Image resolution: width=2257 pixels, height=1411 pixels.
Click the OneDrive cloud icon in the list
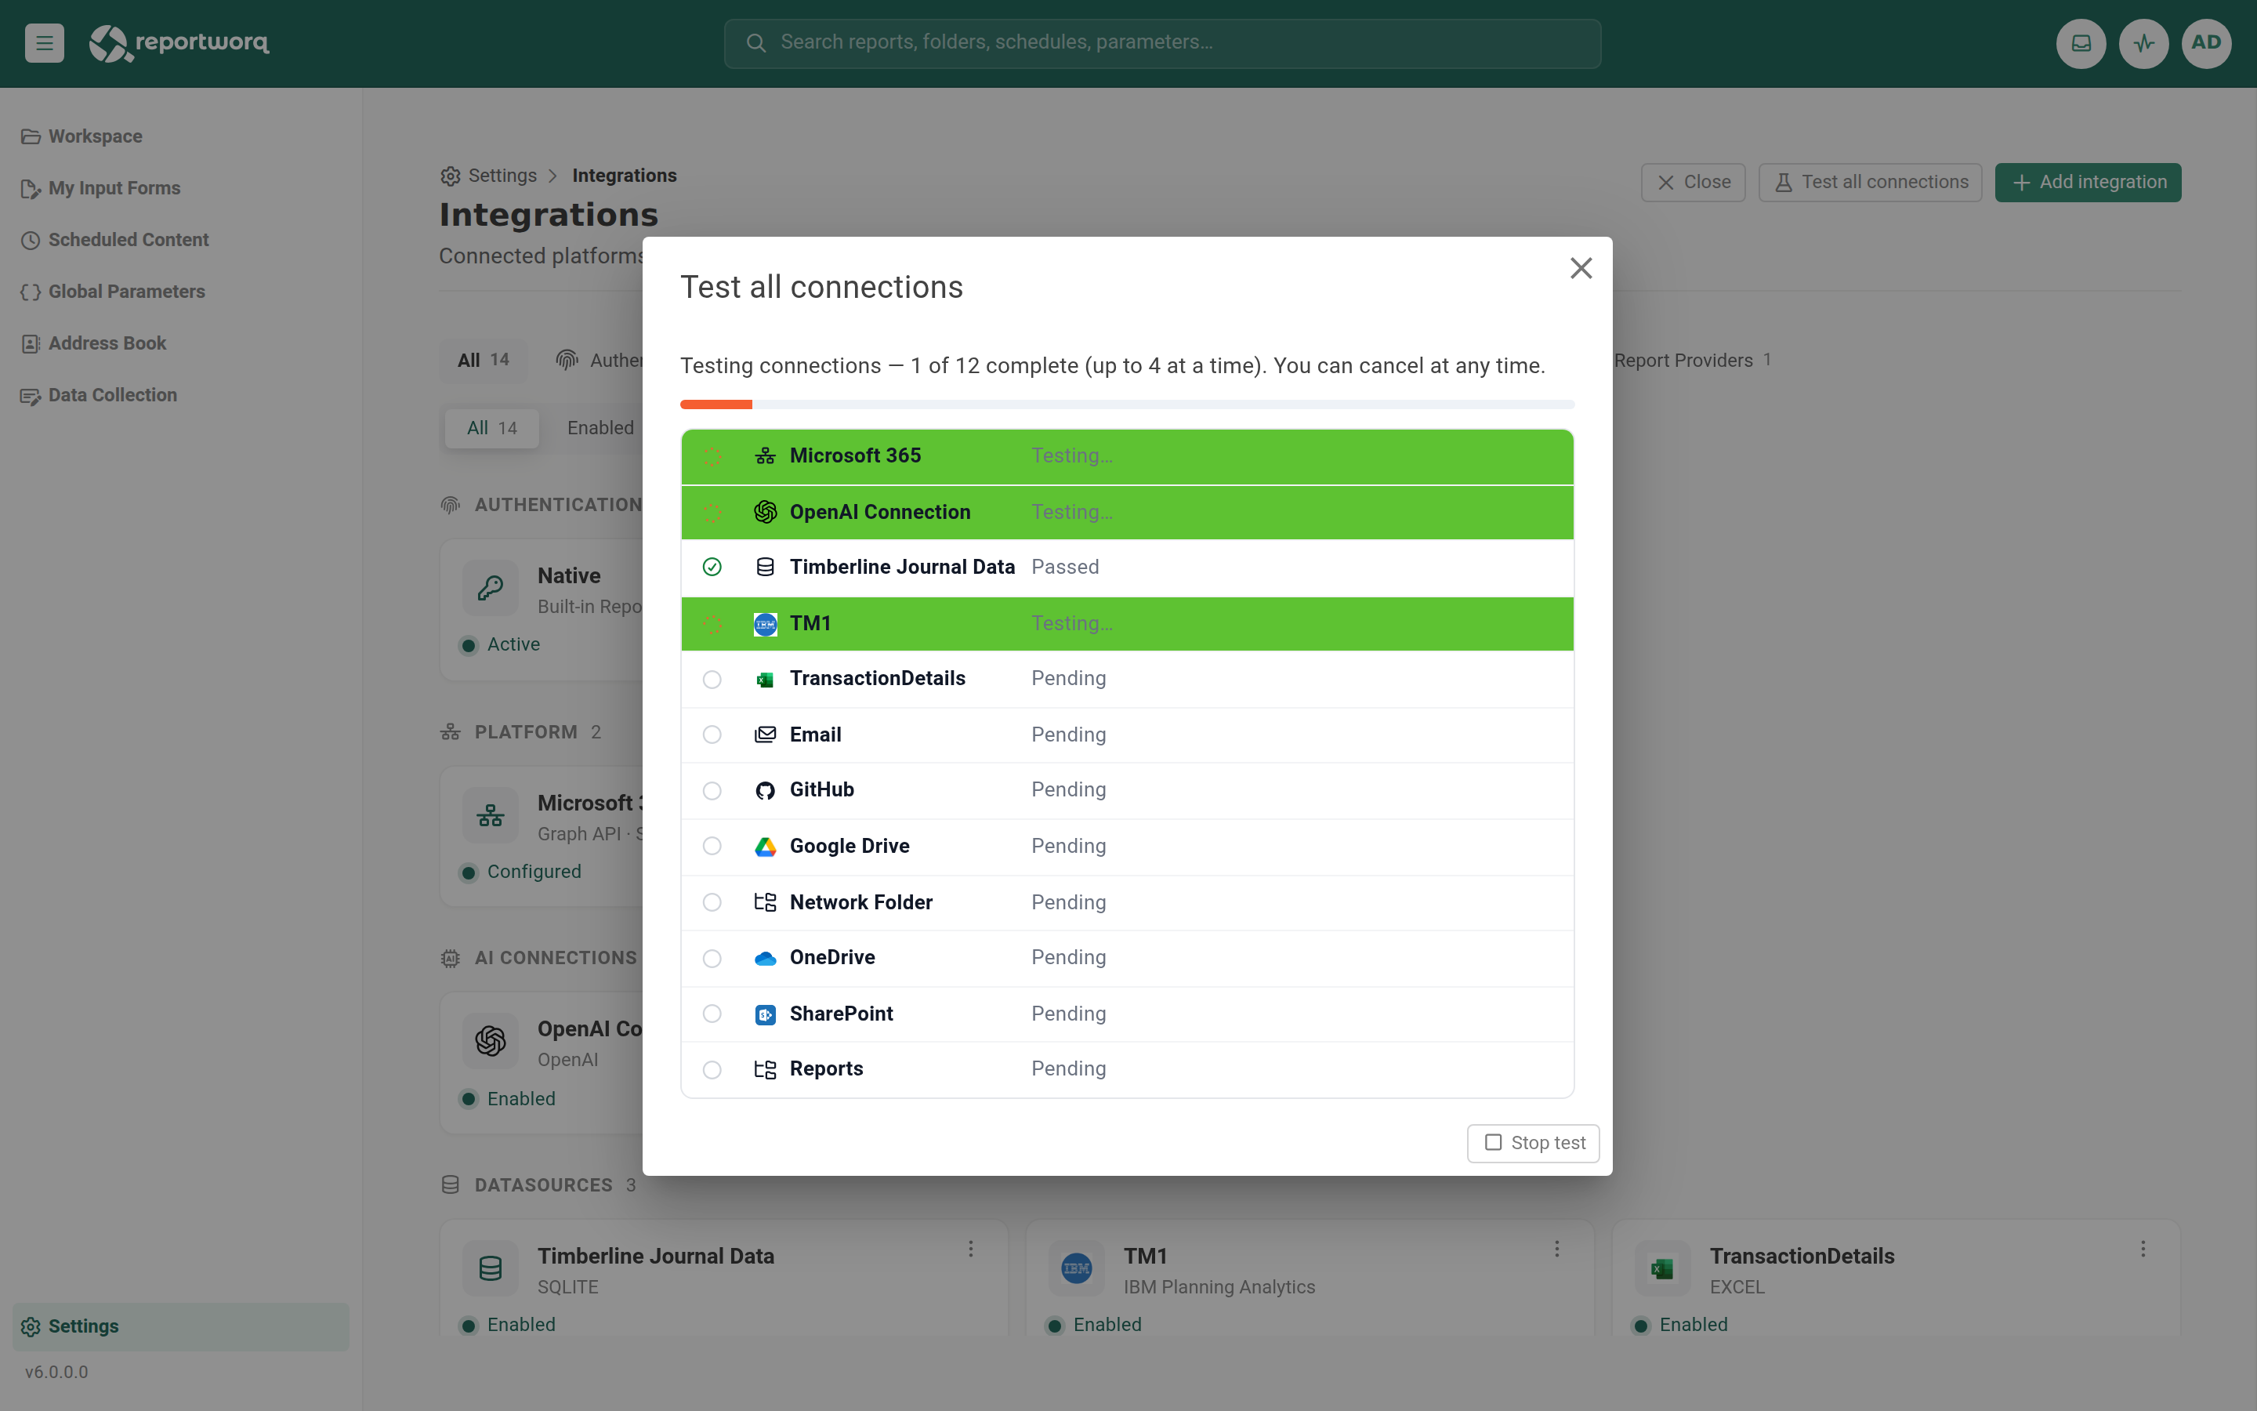tap(765, 959)
